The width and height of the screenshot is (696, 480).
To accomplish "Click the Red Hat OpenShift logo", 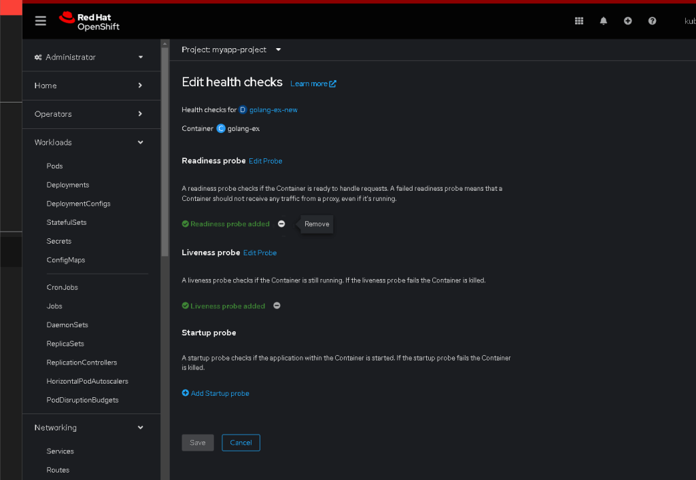I will [x=89, y=21].
